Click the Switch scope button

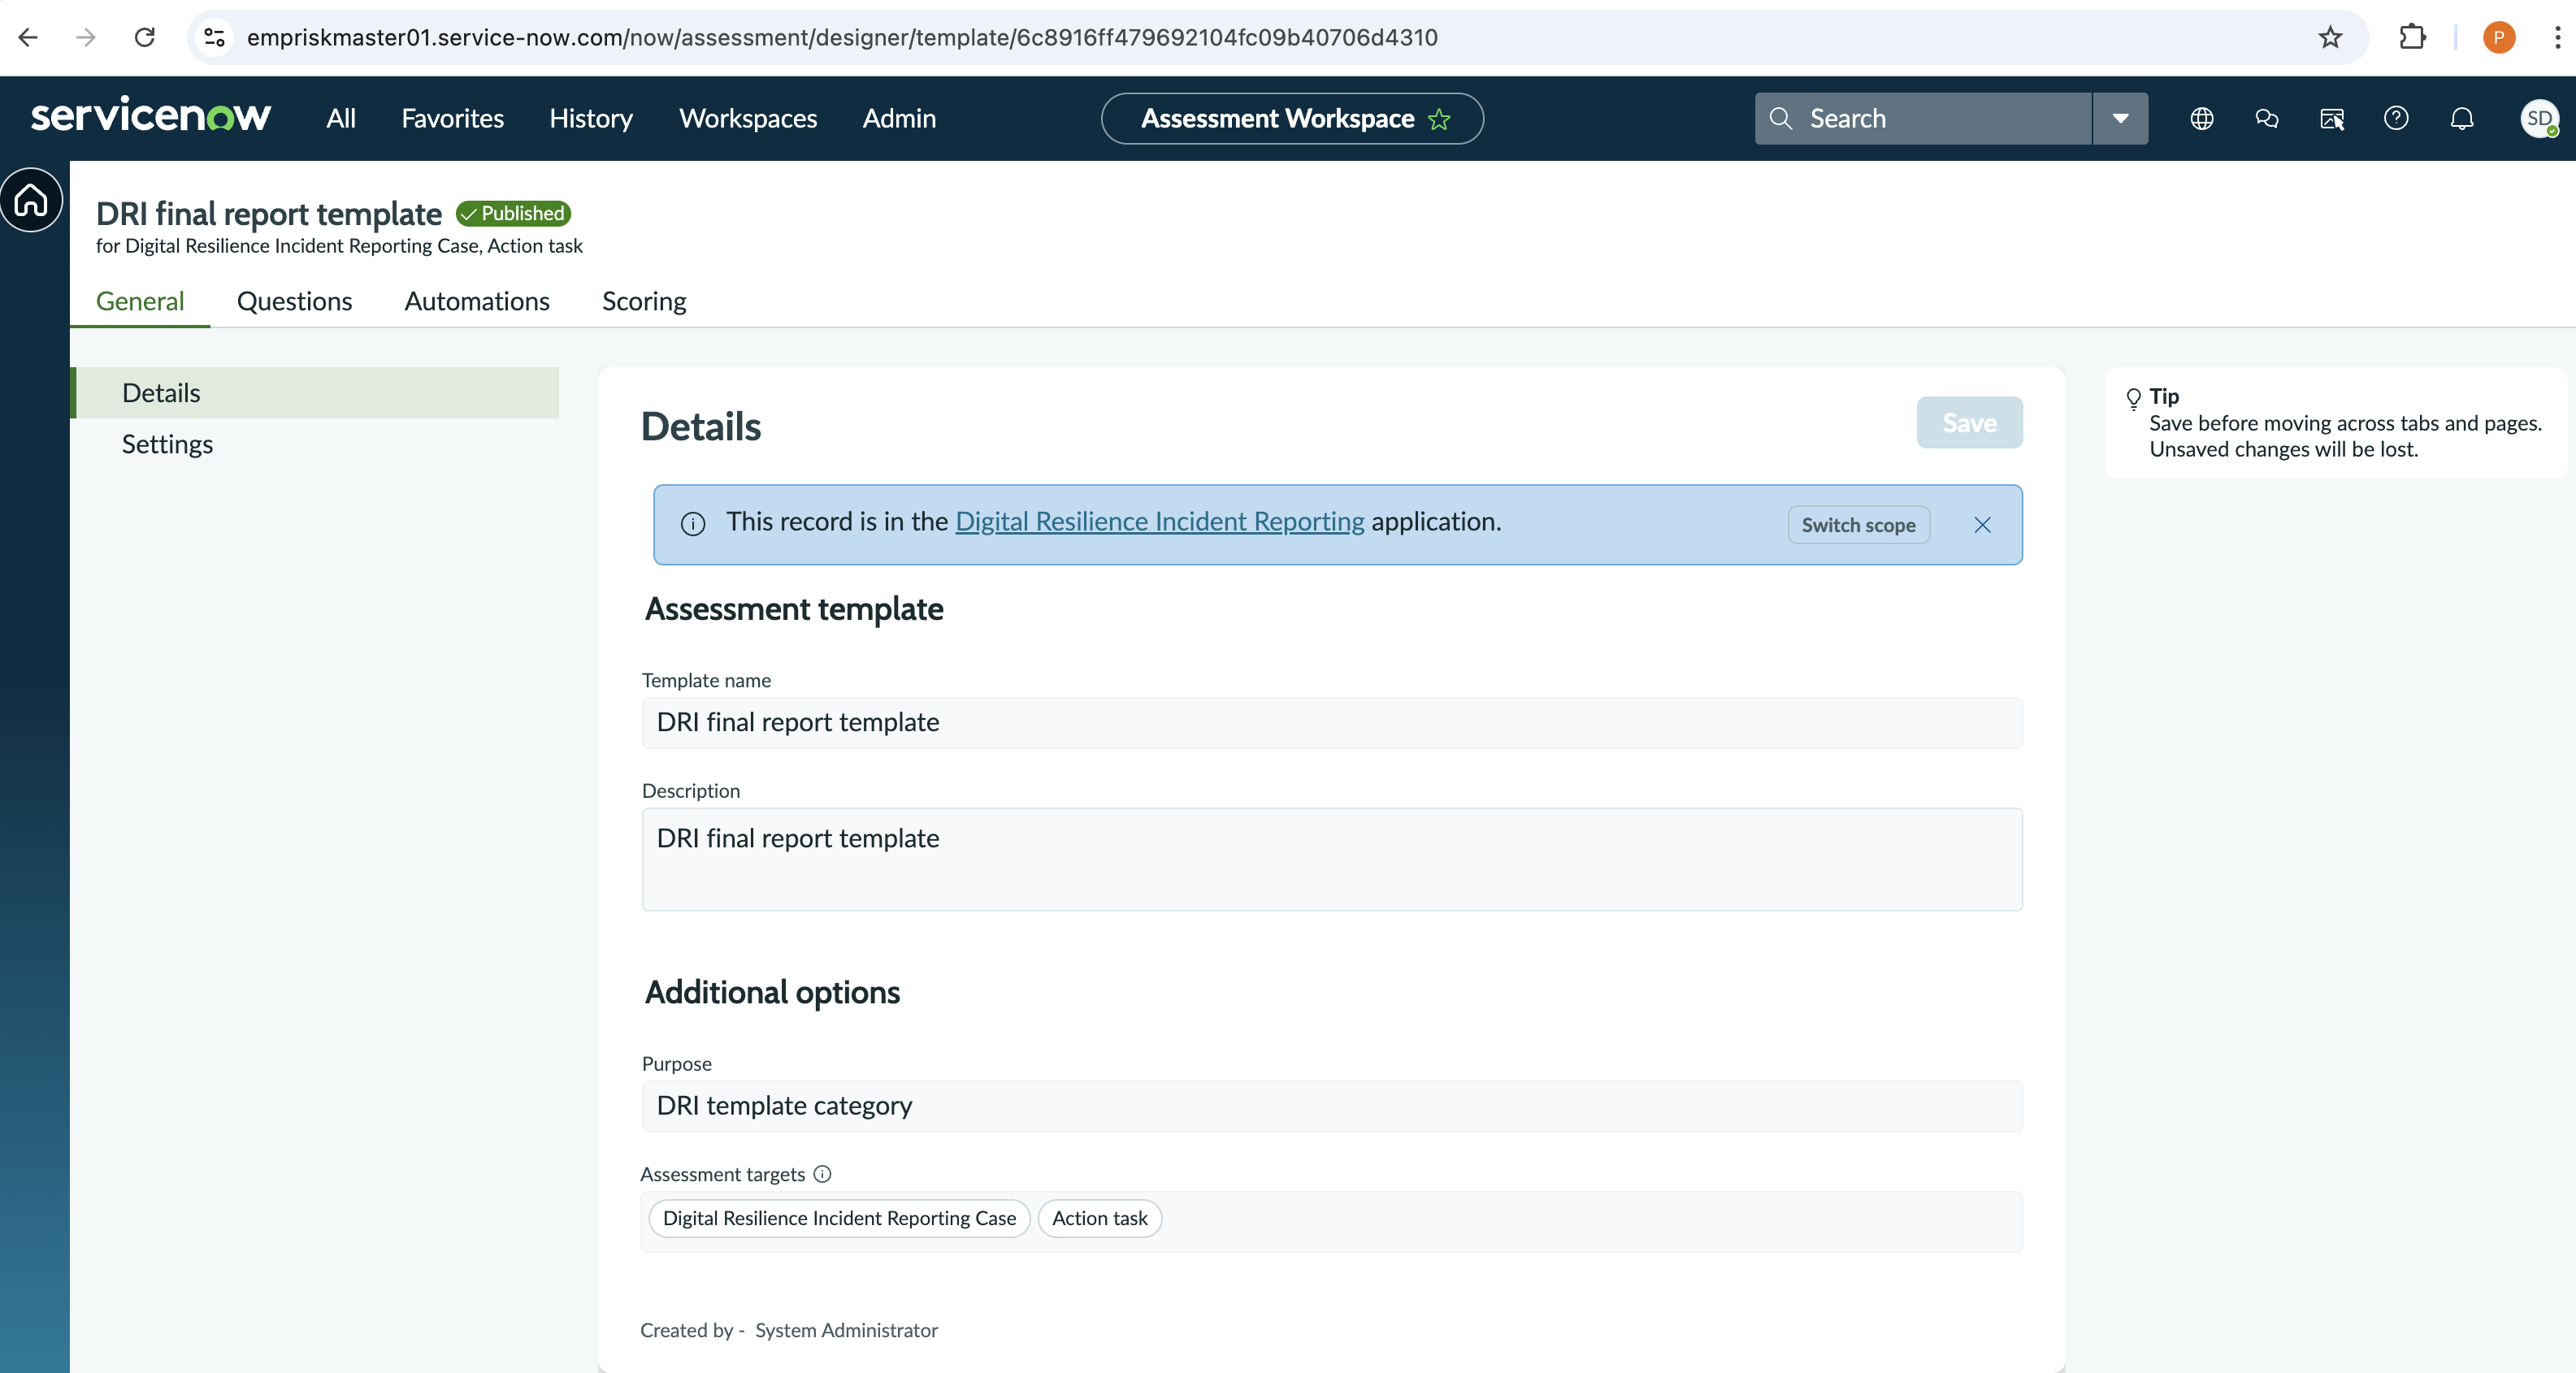(x=1858, y=525)
